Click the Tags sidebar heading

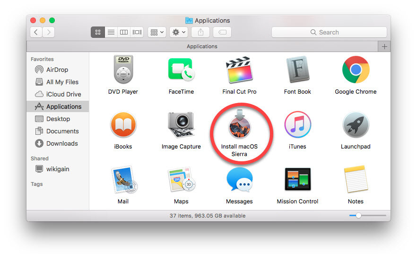pyautogui.click(x=37, y=184)
